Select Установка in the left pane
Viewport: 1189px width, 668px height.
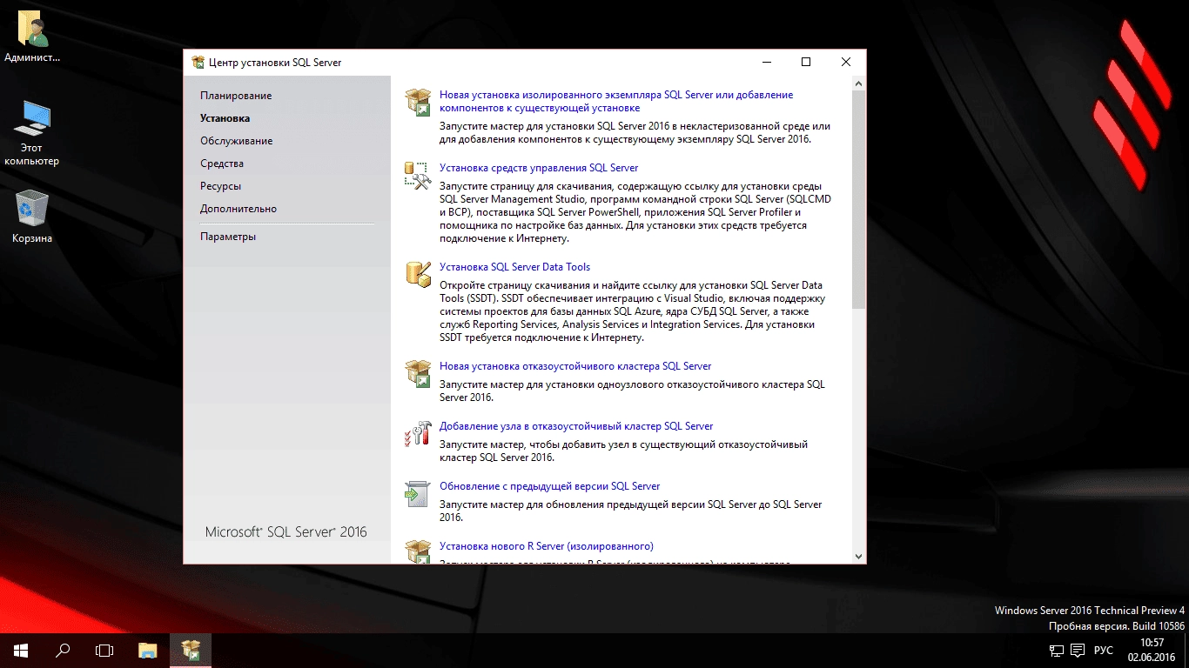click(x=225, y=118)
